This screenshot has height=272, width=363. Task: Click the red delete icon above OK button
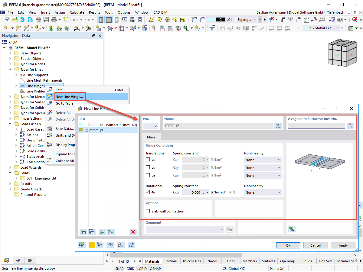point(133,232)
